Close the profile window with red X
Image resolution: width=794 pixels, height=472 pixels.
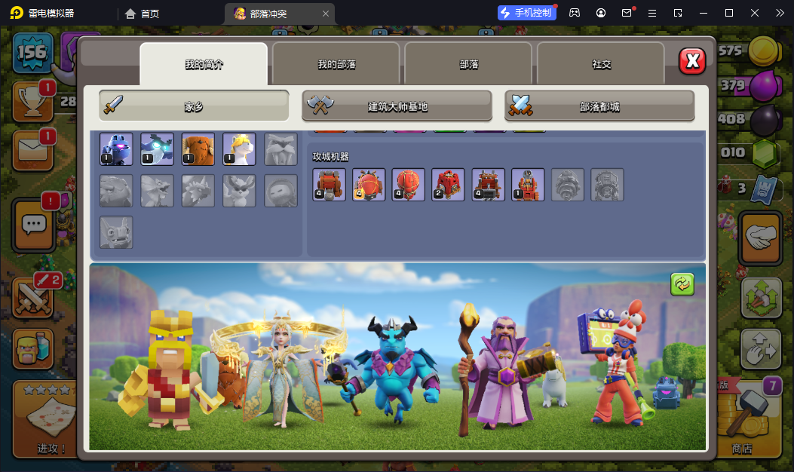(692, 61)
